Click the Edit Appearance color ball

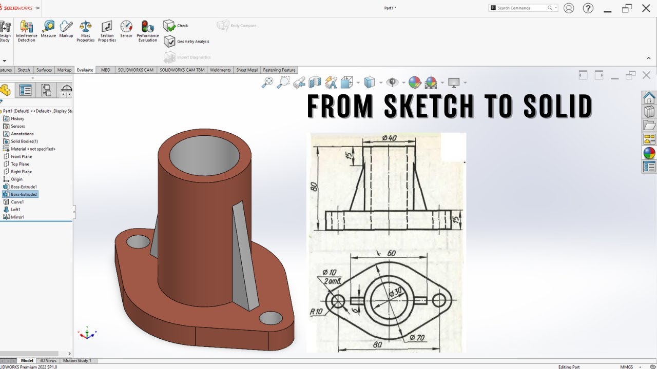point(415,83)
